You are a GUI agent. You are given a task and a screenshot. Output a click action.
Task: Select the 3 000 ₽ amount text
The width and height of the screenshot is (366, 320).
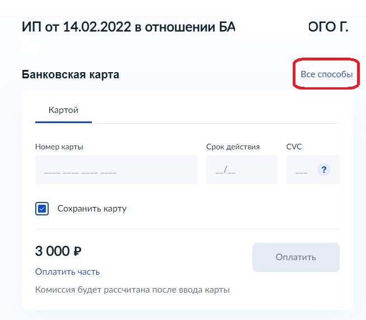(58, 251)
